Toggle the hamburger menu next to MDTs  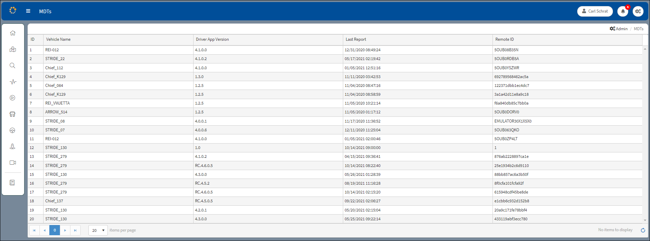(28, 11)
